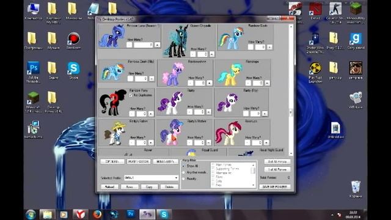Launch Firefox from the taskbar
The width and height of the screenshot is (391, 220).
point(97,215)
